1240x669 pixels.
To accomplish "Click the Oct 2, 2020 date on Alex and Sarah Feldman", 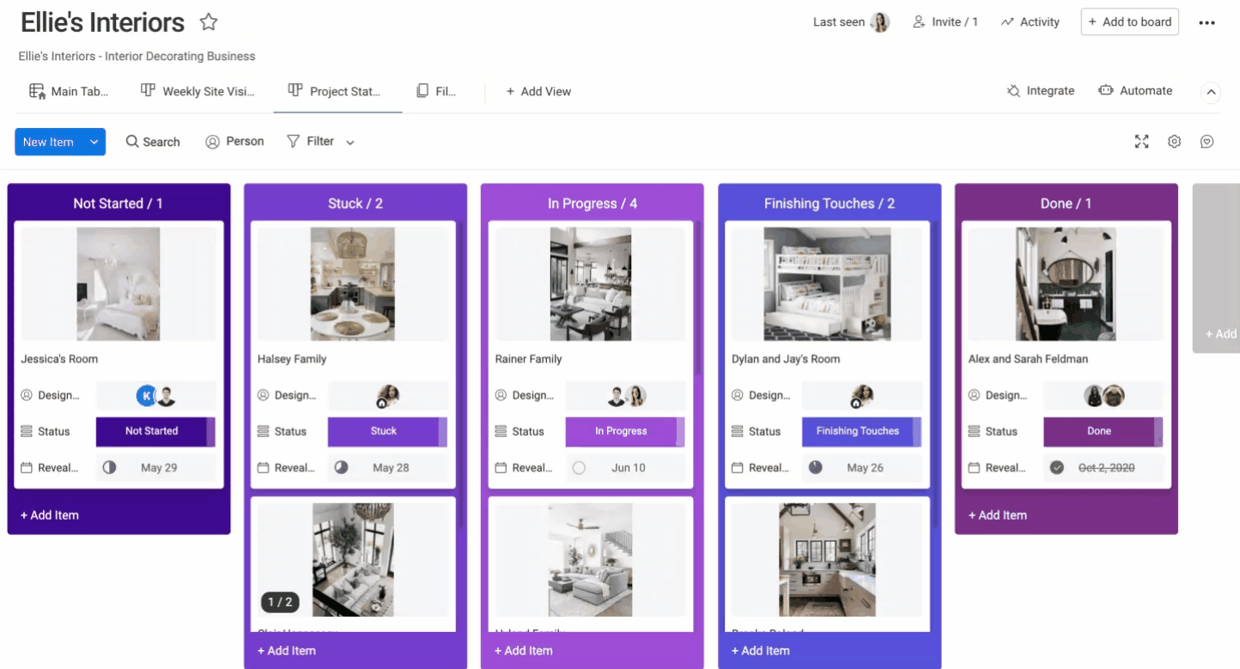I will [1106, 468].
